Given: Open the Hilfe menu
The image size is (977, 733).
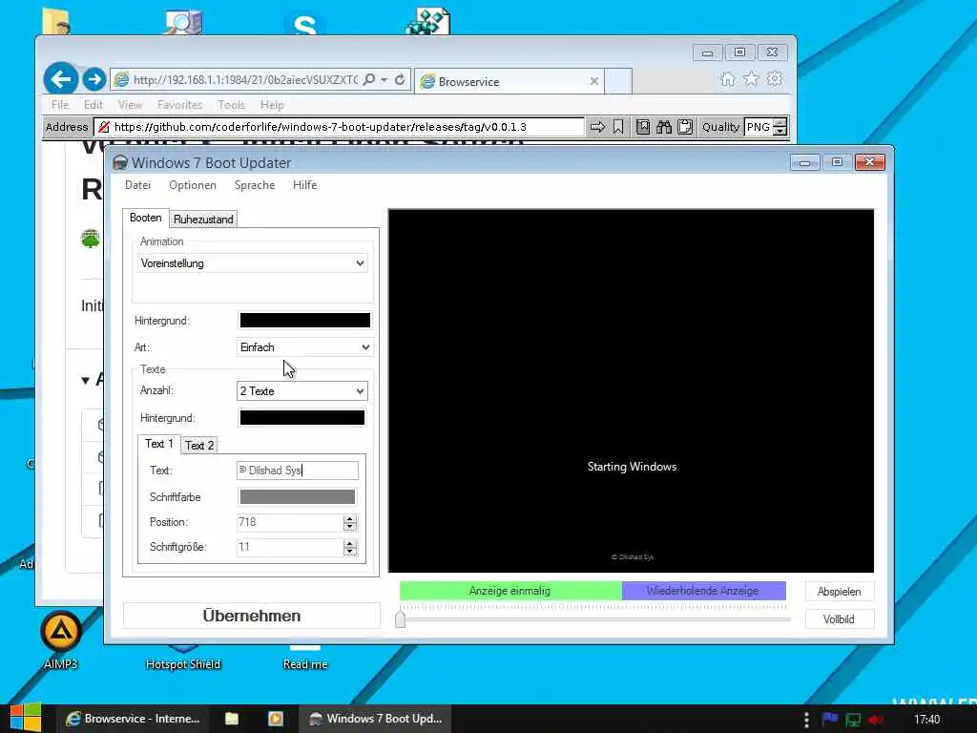Looking at the screenshot, I should (x=304, y=185).
